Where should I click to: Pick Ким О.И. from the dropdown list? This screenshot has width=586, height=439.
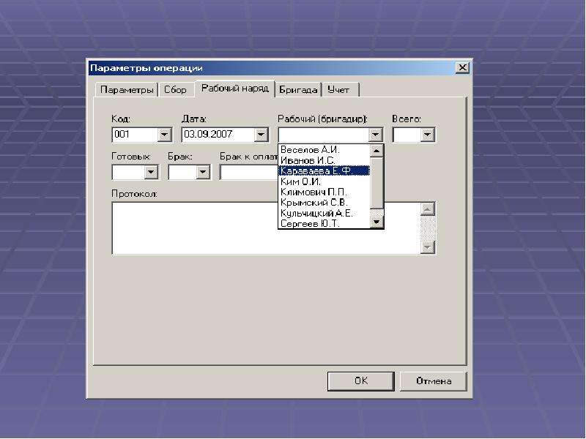click(324, 181)
